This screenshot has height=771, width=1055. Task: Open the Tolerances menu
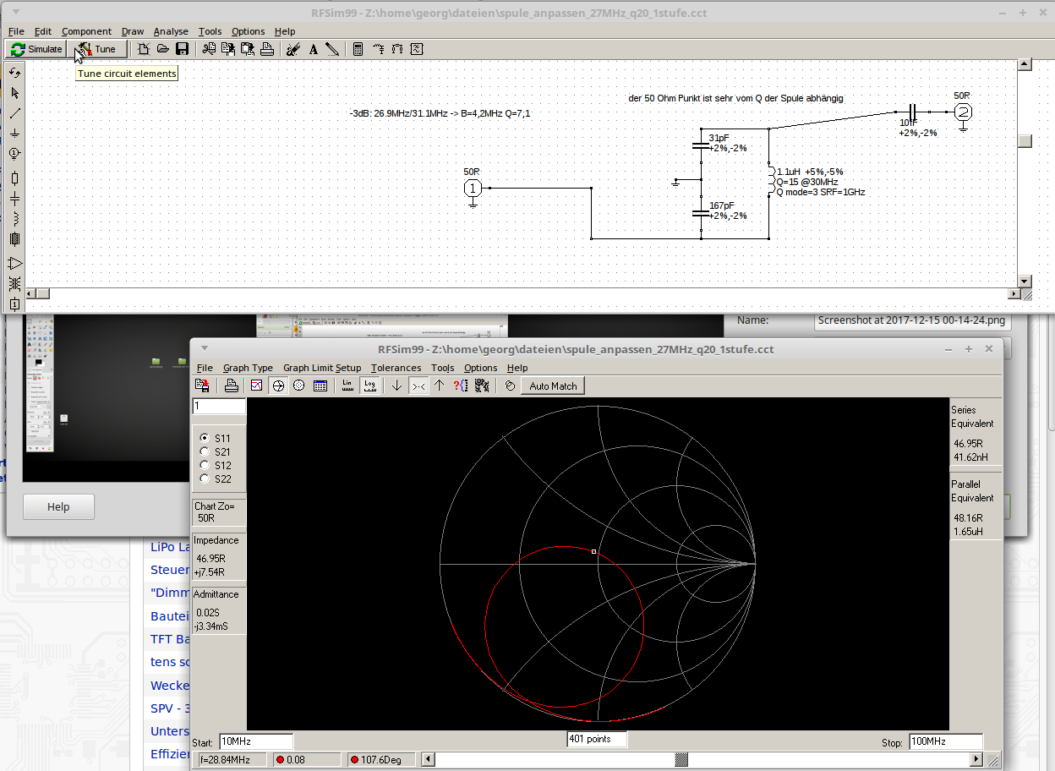pyautogui.click(x=396, y=368)
